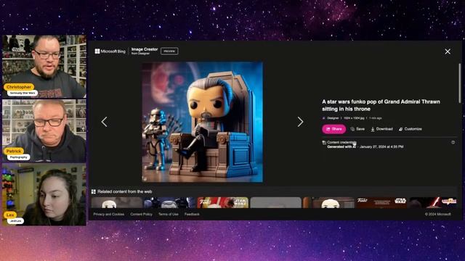Open the dark Funko Star Wars banner thumbnail
465x261 pixels.
click(381, 203)
